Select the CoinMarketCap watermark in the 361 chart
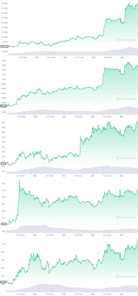Viewport: 138px width, 296px height. coord(126,217)
